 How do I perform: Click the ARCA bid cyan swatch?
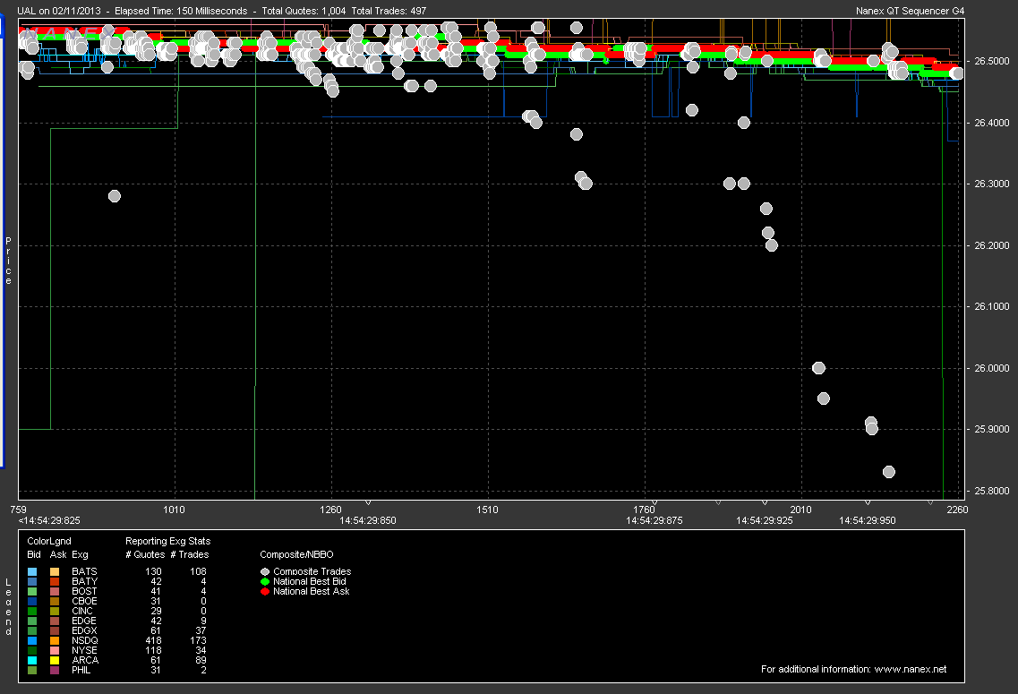(32, 660)
